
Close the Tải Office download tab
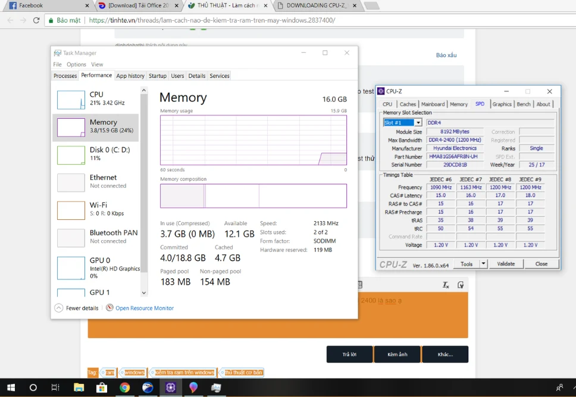pyautogui.click(x=177, y=5)
